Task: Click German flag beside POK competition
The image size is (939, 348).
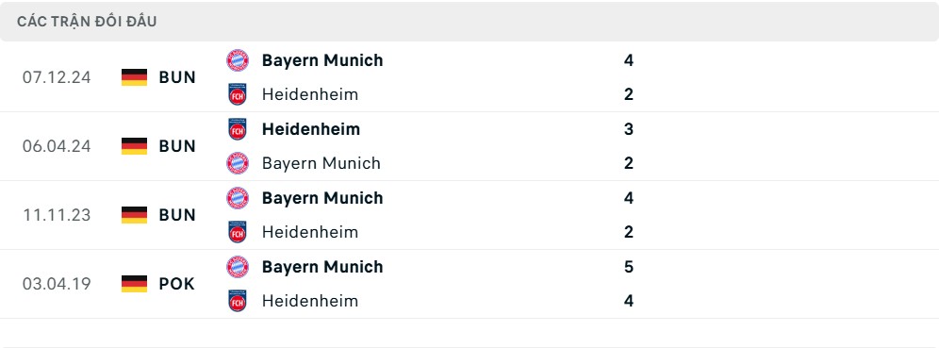Action: tap(134, 284)
